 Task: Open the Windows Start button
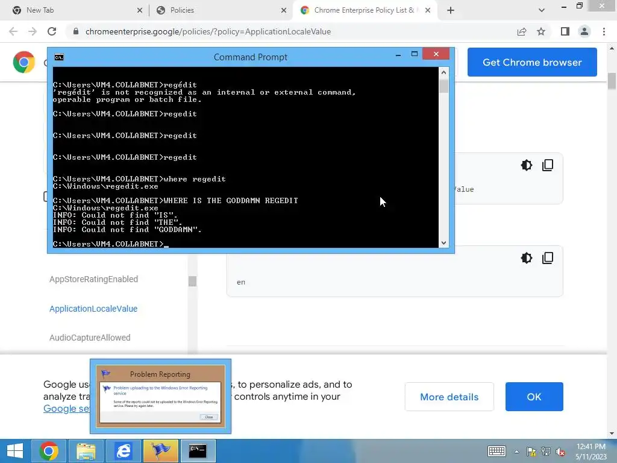coord(15,451)
